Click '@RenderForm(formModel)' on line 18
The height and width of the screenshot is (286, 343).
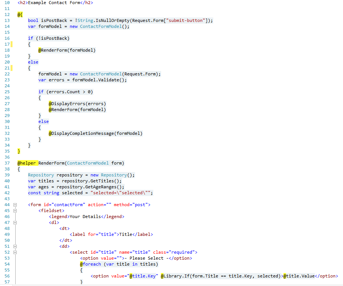point(67,50)
